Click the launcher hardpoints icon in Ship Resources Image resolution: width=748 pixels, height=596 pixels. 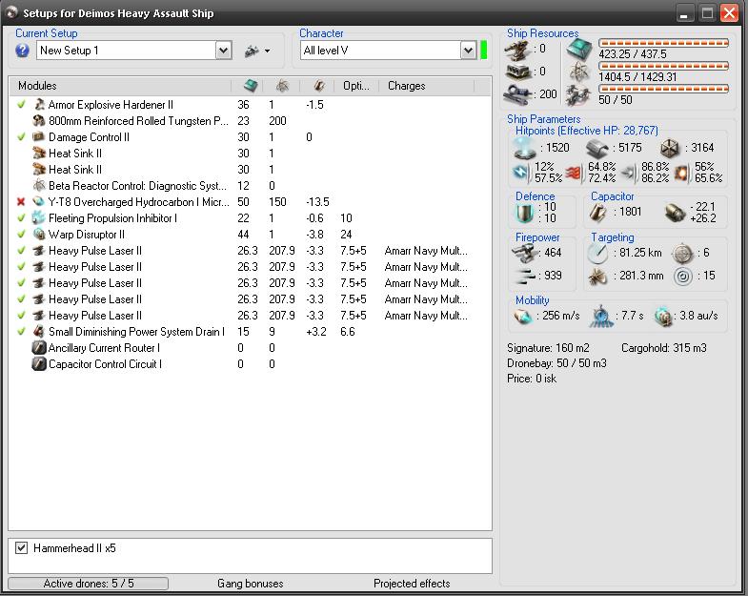(x=518, y=72)
